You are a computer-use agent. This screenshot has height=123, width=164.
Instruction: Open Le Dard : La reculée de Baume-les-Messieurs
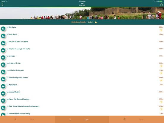(82, 108)
